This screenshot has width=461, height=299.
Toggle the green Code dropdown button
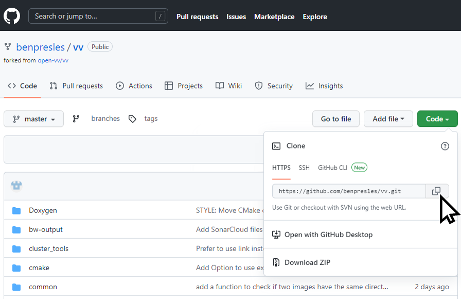[437, 119]
